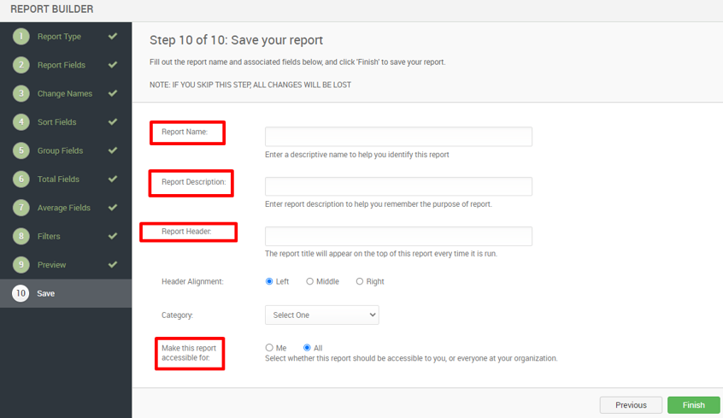Image resolution: width=723 pixels, height=418 pixels.
Task: Select Left header alignment radio button
Action: tap(269, 281)
